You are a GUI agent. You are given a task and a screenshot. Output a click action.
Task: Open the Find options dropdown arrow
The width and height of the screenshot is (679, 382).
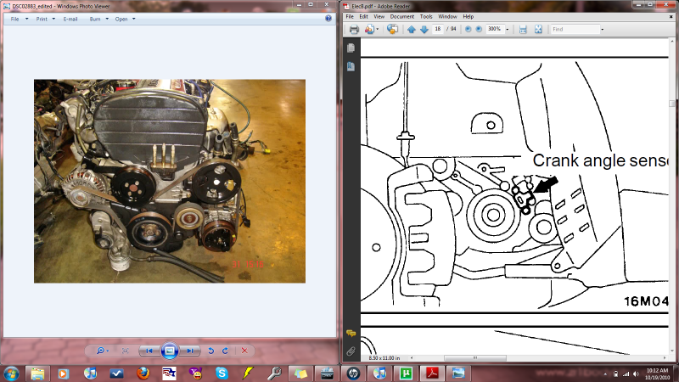click(603, 30)
